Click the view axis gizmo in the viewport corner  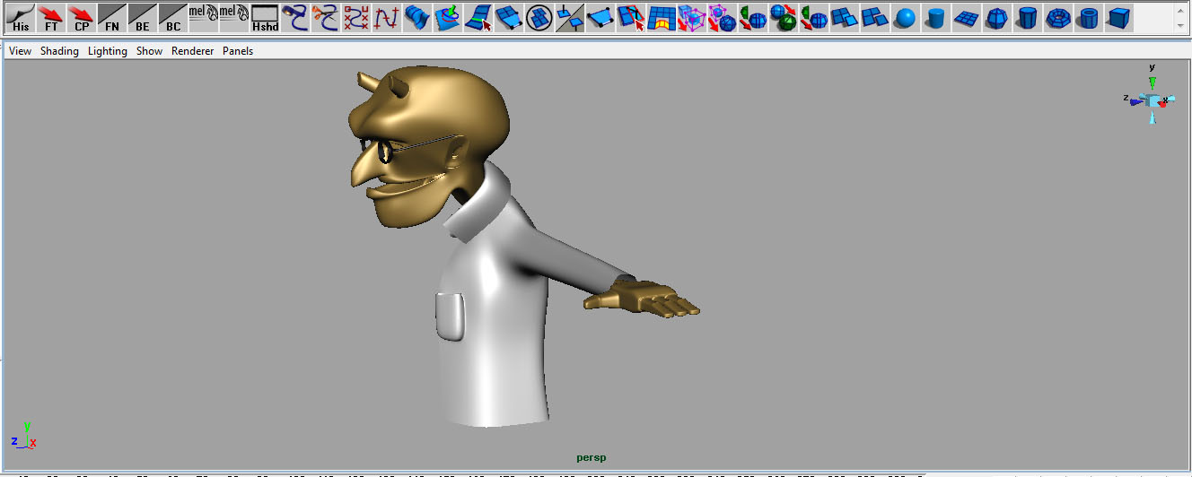[x=1151, y=97]
